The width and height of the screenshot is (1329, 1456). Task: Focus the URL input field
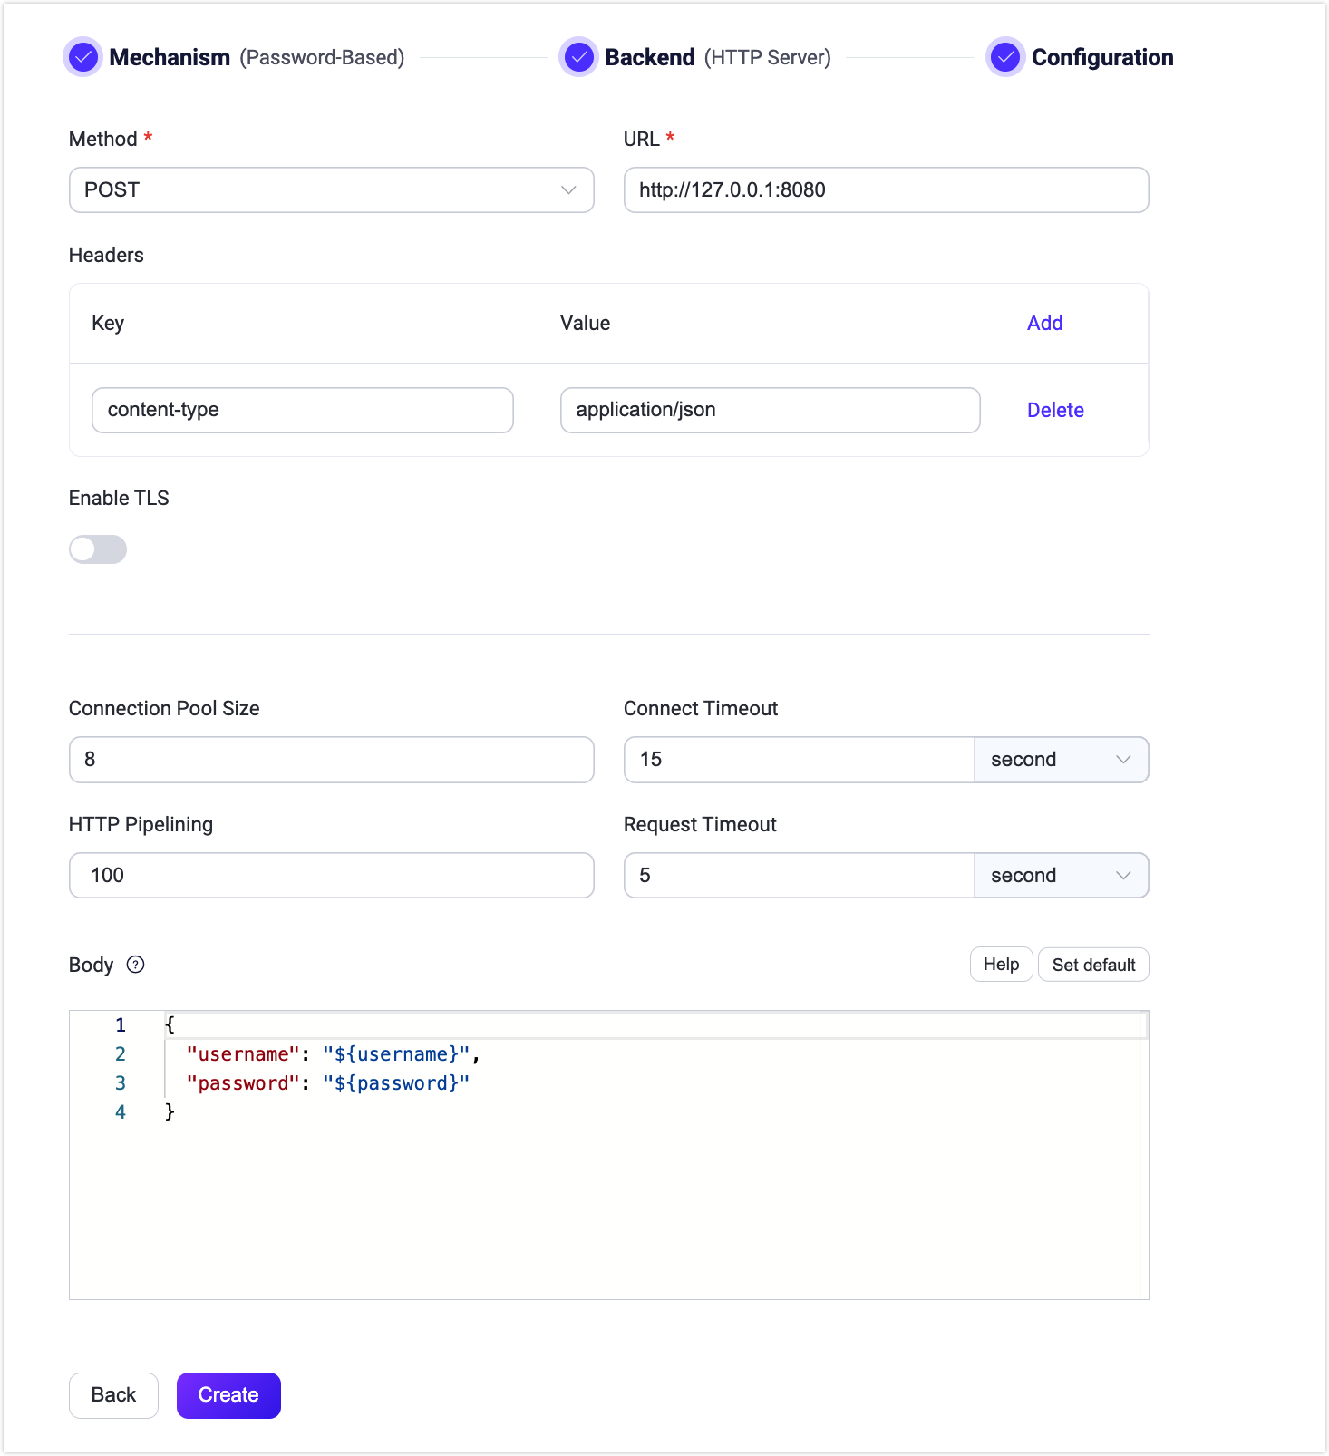(x=886, y=190)
